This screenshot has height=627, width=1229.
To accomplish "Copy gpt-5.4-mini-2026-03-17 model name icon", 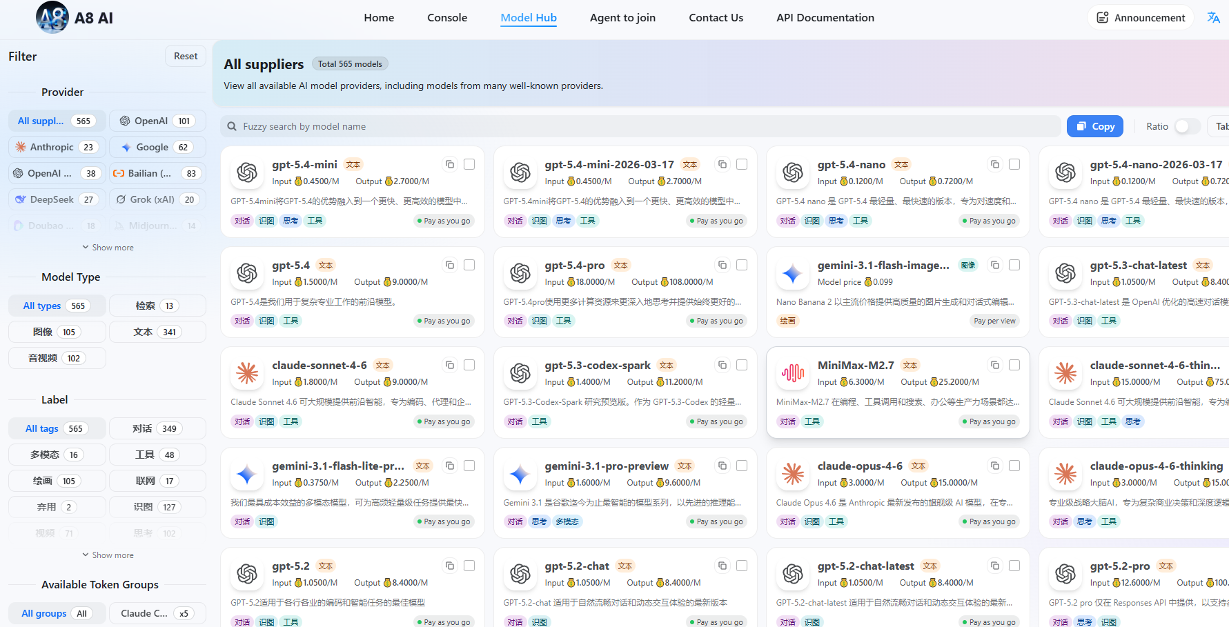I will [x=722, y=164].
